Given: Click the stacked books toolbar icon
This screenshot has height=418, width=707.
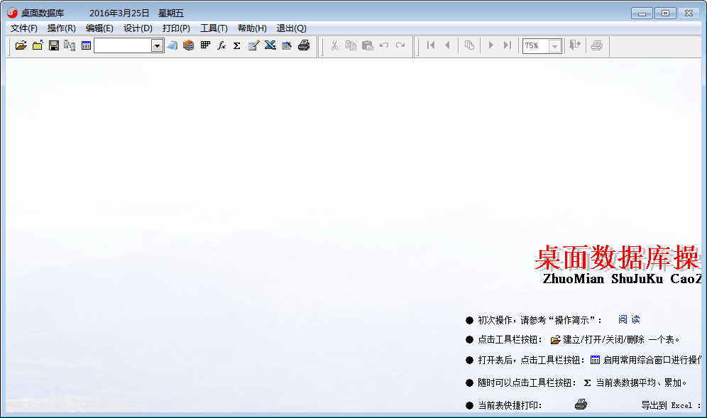Looking at the screenshot, I should click(188, 45).
